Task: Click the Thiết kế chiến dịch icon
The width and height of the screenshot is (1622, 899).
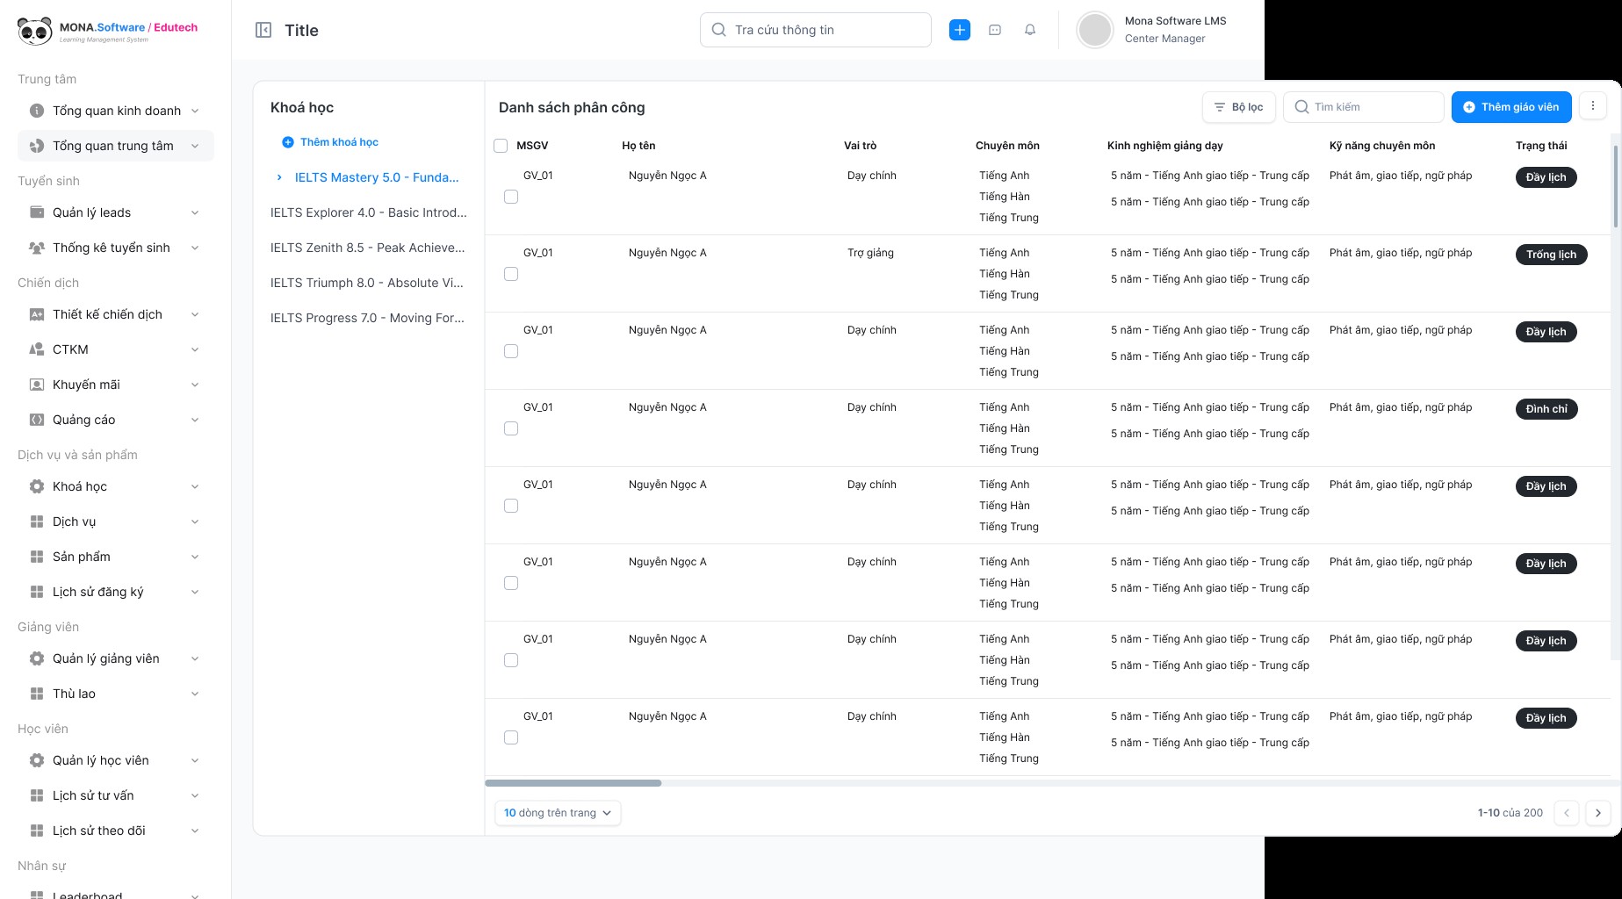Action: [37, 314]
